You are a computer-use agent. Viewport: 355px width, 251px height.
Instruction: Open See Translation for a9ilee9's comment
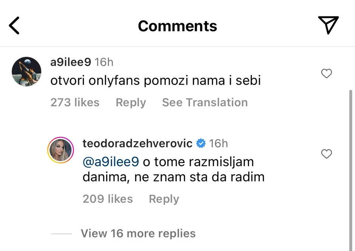pos(205,102)
